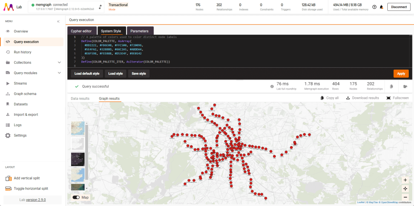Expand the Query modules section
Viewport: 414px width, 206px height.
tap(59, 73)
